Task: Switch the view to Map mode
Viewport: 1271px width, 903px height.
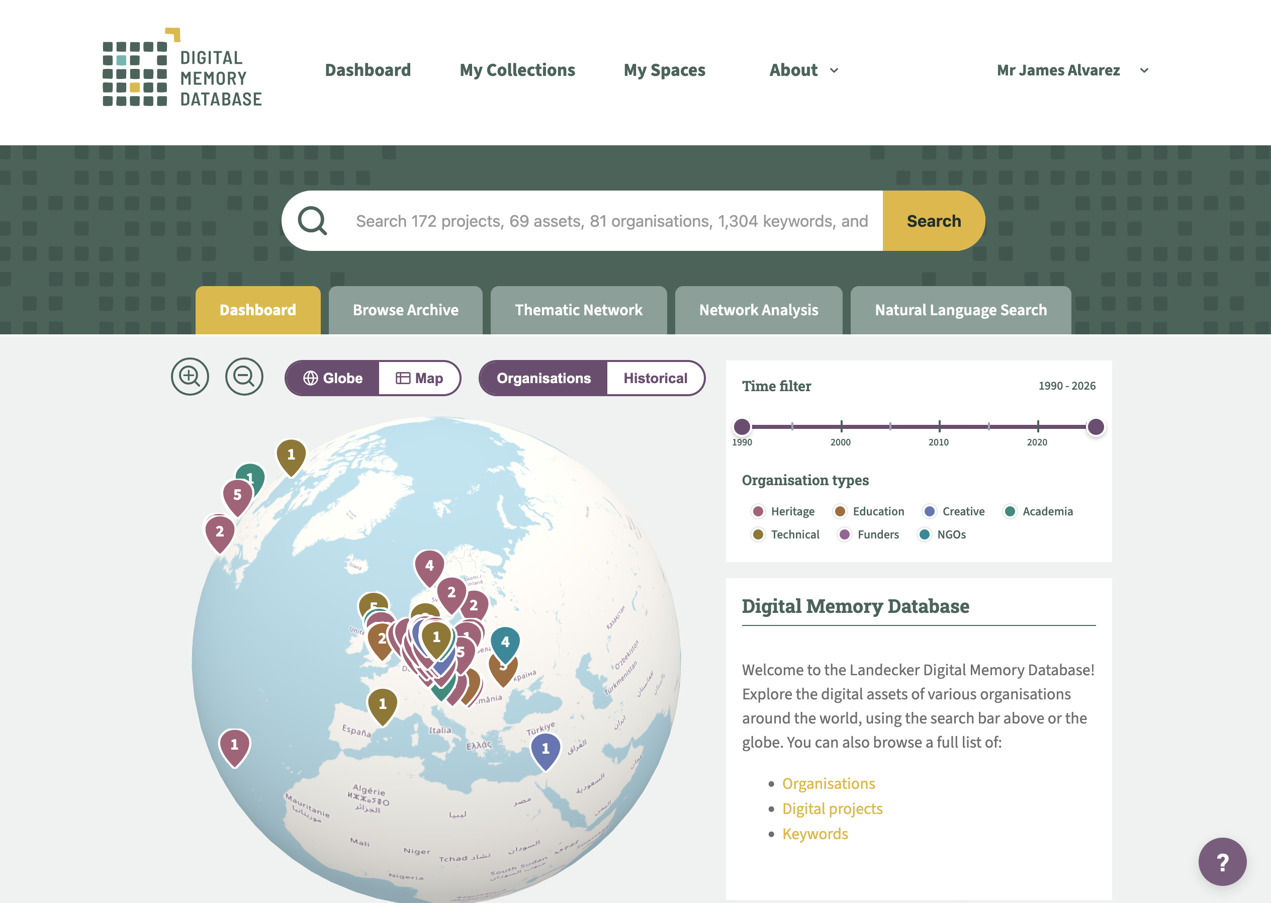Action: click(419, 378)
